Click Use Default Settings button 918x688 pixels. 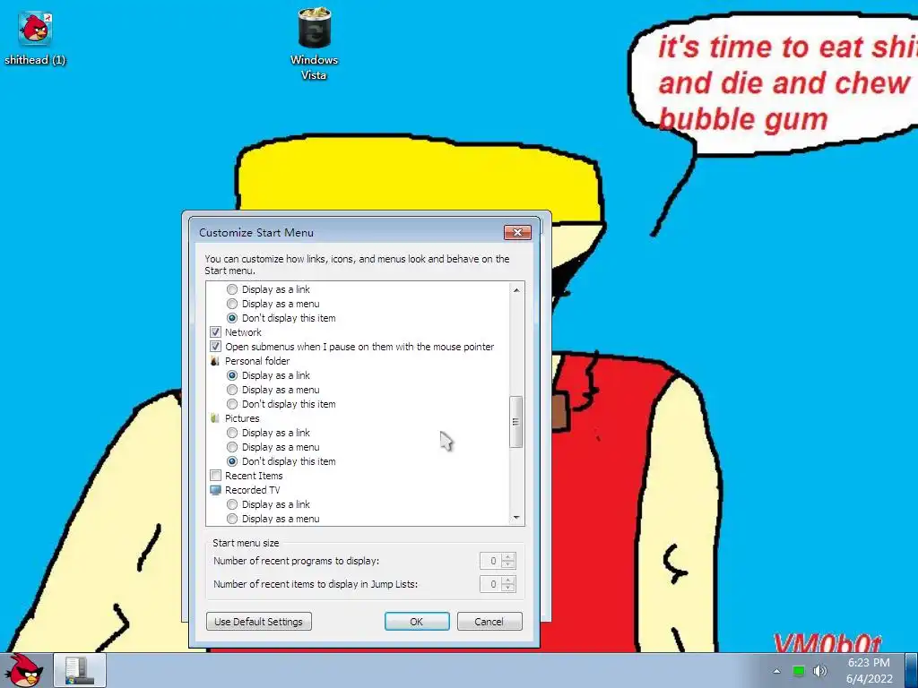coord(259,622)
